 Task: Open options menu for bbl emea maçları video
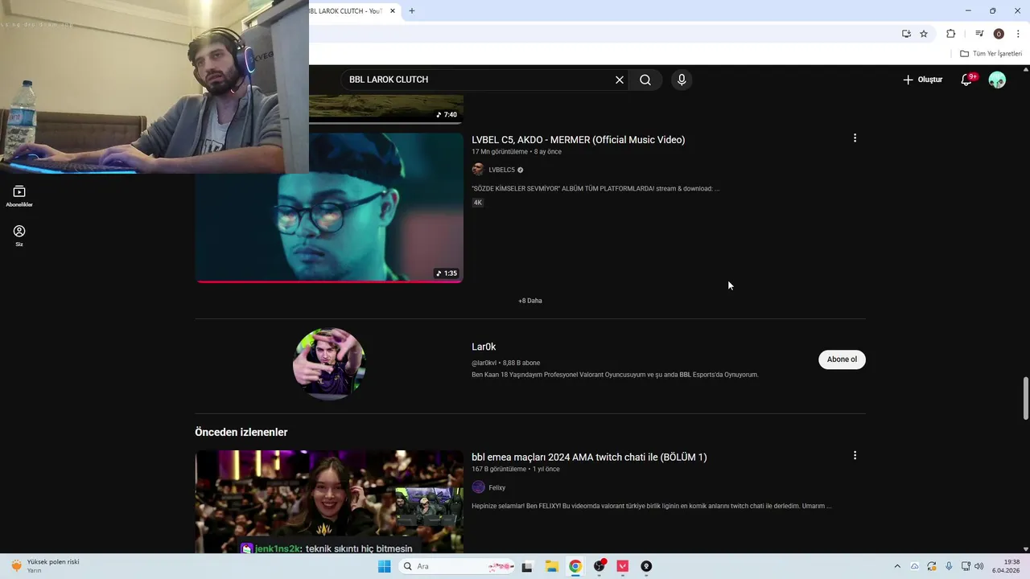855,455
